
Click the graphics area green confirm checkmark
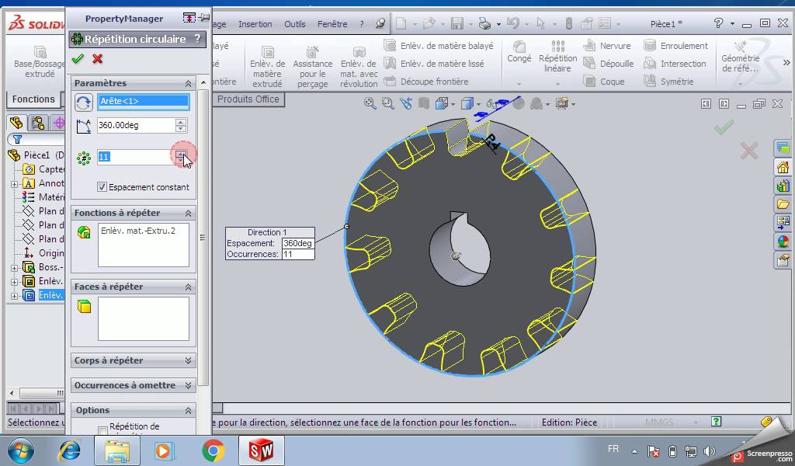(724, 127)
